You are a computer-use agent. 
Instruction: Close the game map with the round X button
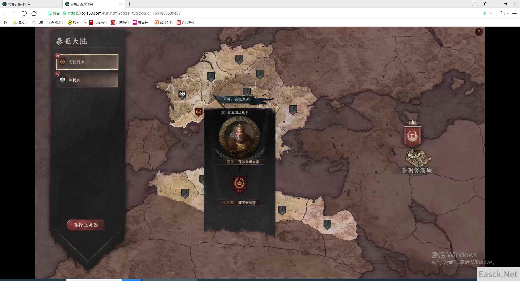tap(479, 32)
